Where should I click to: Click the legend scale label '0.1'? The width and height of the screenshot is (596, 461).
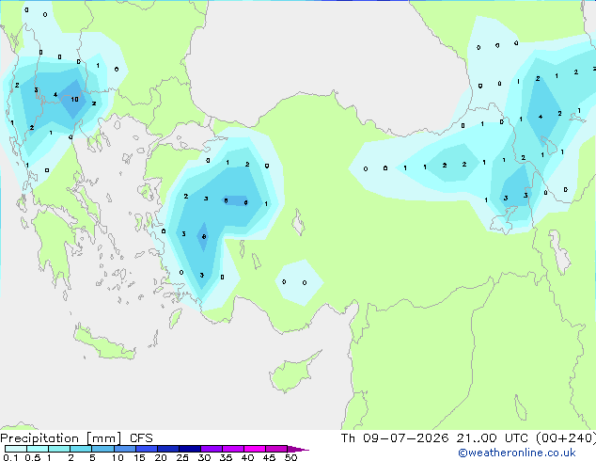[10, 457]
